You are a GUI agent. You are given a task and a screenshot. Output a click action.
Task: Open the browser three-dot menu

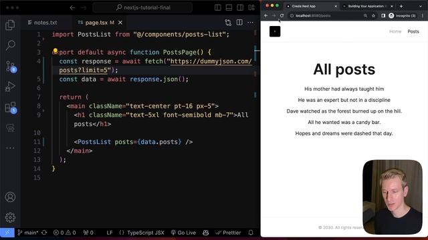(x=423, y=15)
